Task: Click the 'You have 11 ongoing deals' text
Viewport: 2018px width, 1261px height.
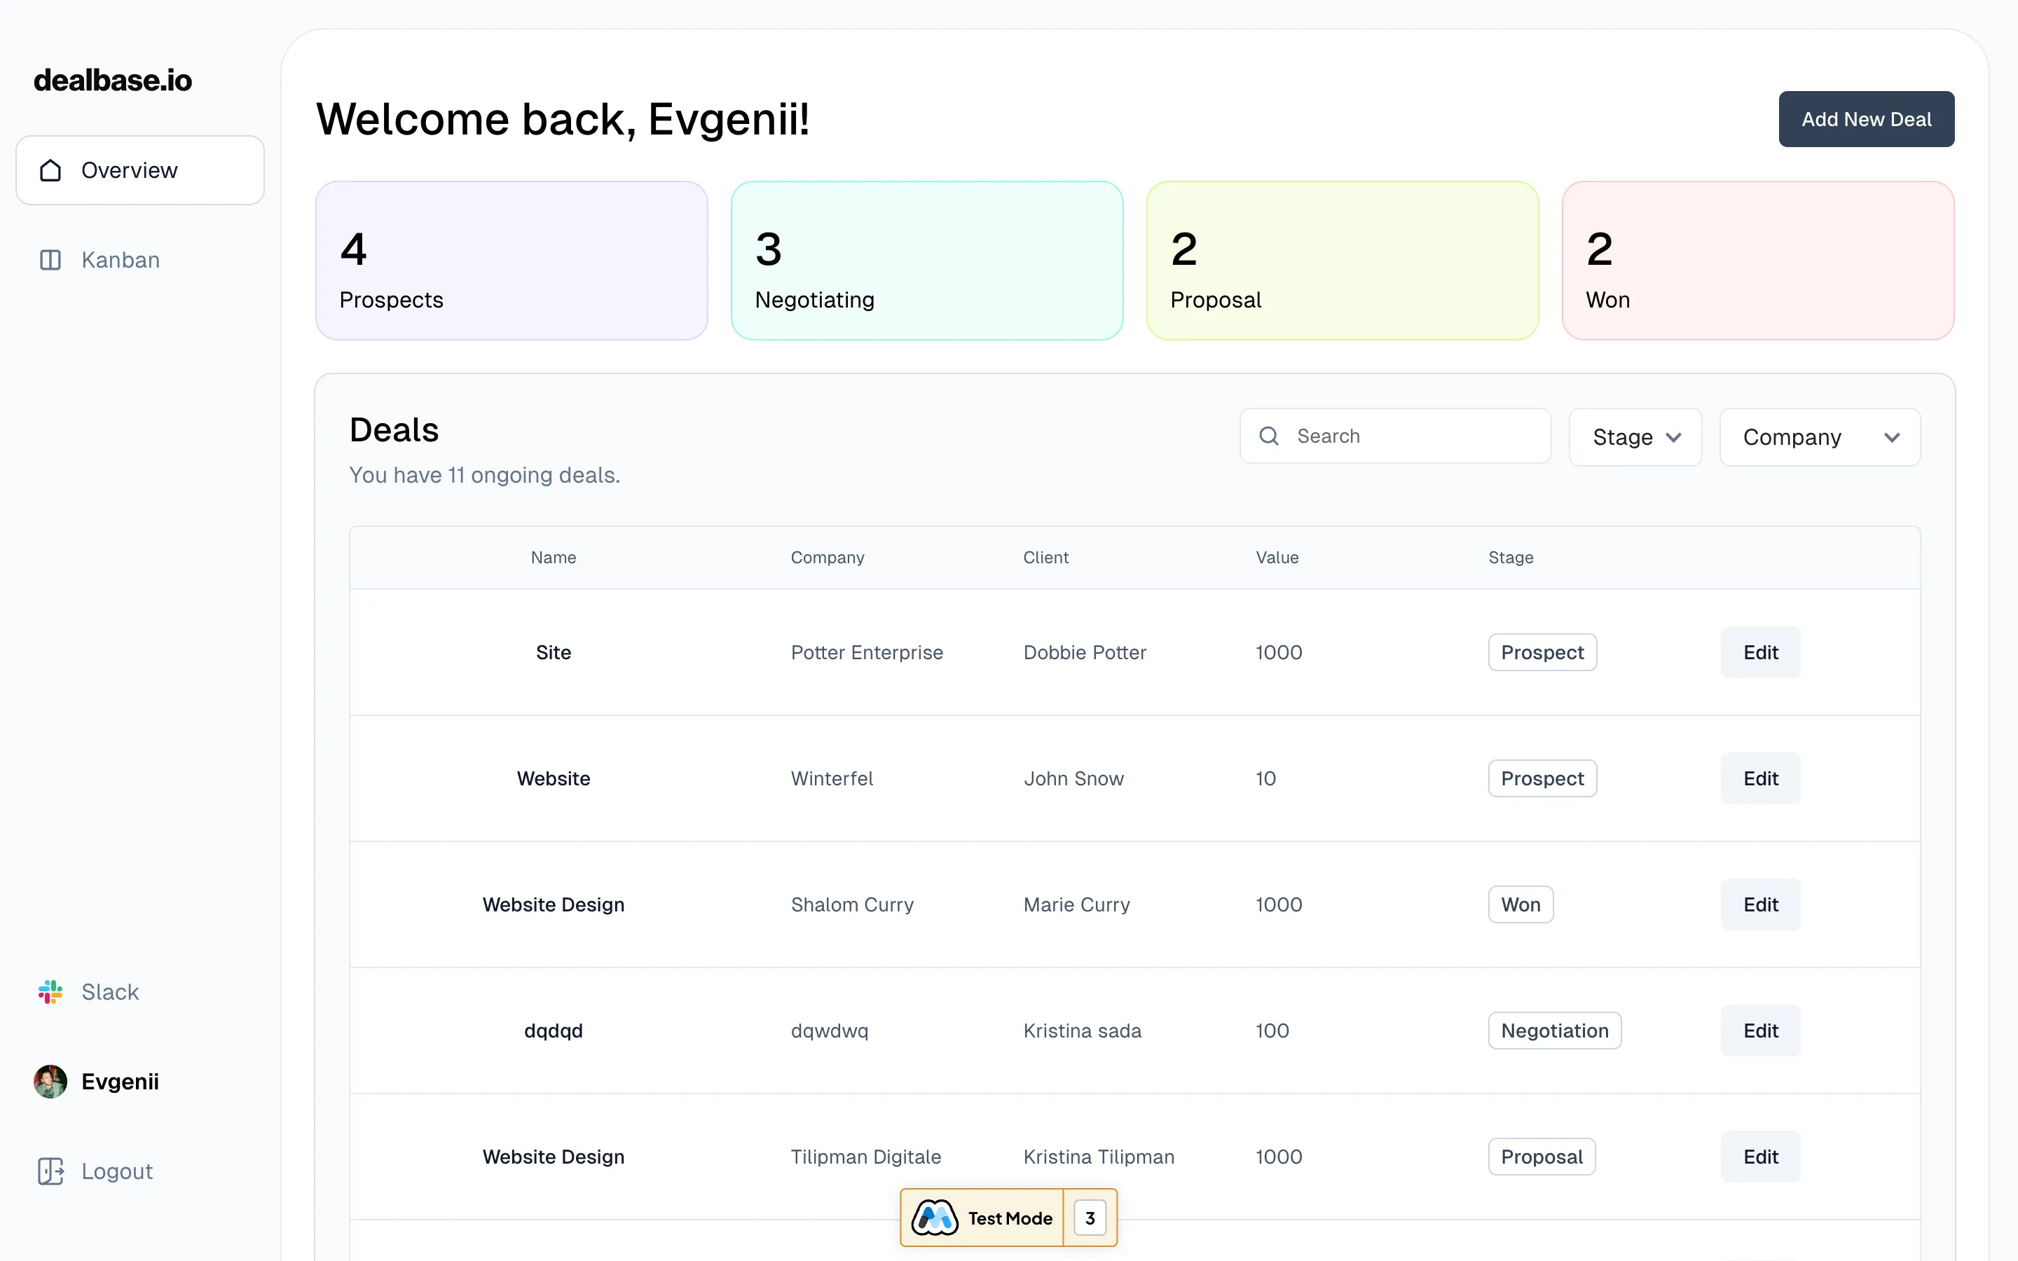Action: 484,474
